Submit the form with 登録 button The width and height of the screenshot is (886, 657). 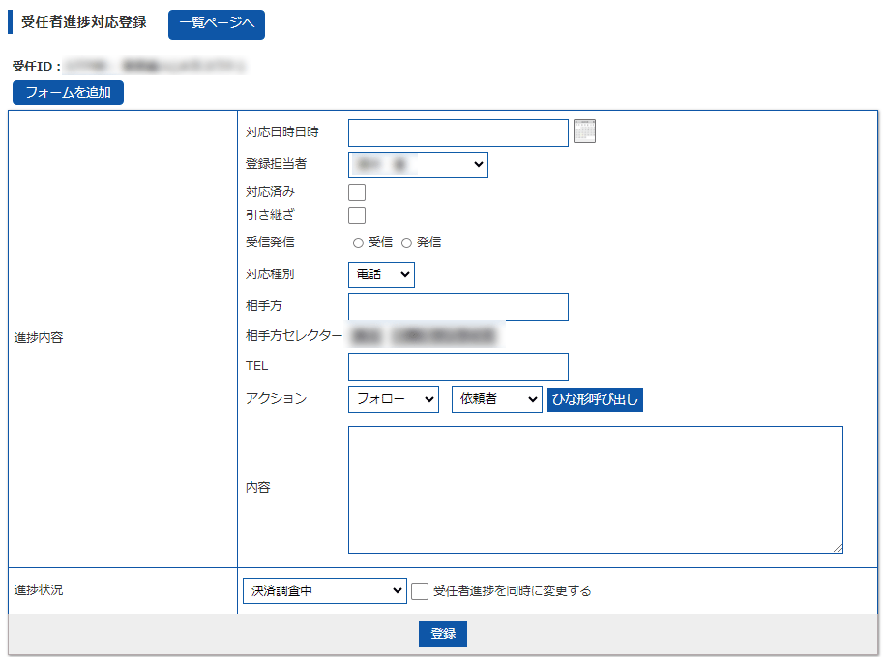coord(443,634)
